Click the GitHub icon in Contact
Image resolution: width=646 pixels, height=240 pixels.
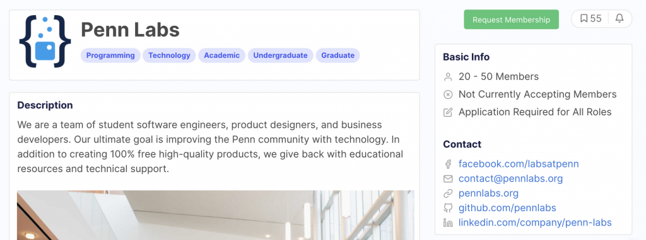448,208
